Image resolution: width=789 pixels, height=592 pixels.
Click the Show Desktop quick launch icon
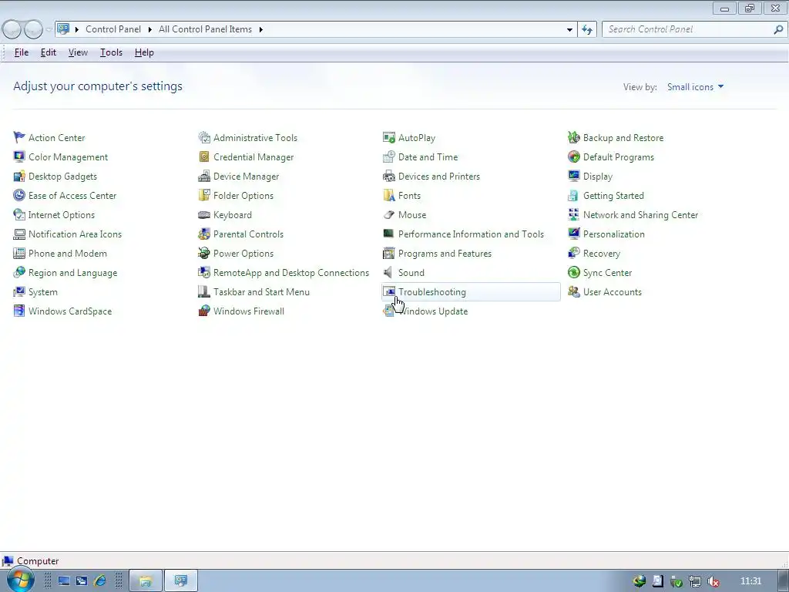(x=64, y=581)
